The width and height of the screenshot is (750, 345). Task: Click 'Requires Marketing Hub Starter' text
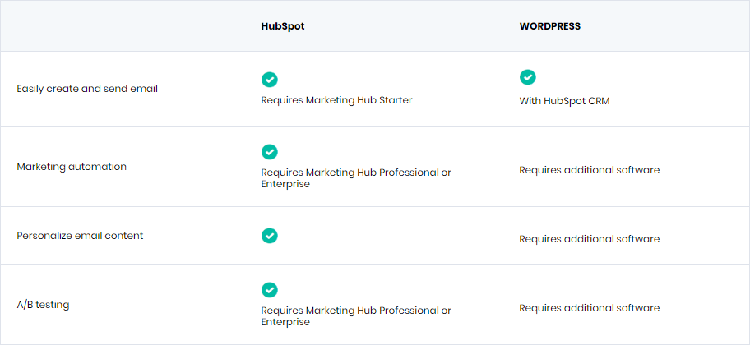click(x=336, y=100)
